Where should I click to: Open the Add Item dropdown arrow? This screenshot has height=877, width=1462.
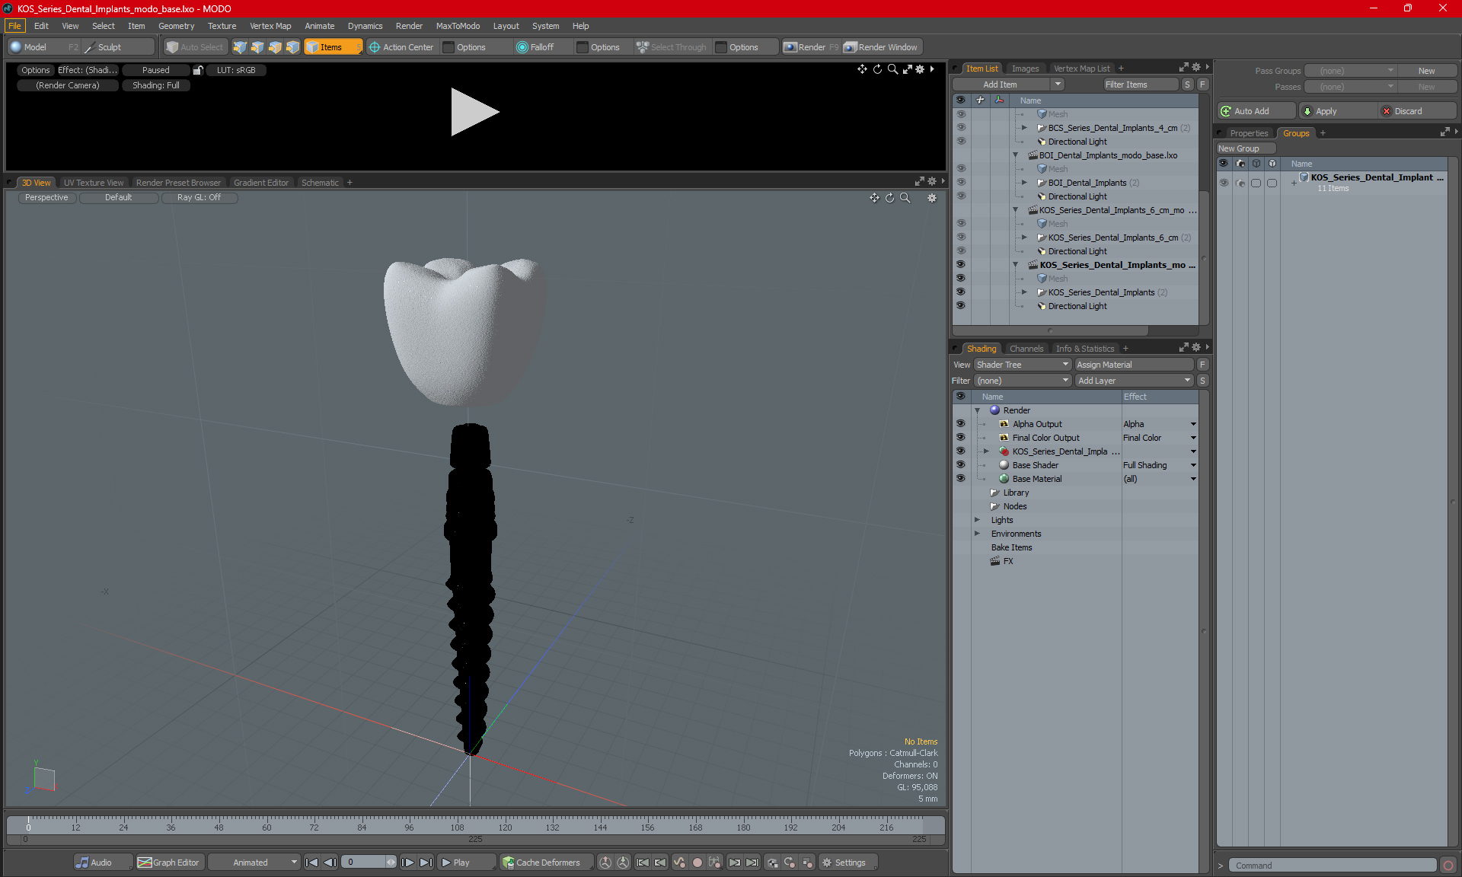pyautogui.click(x=1058, y=85)
